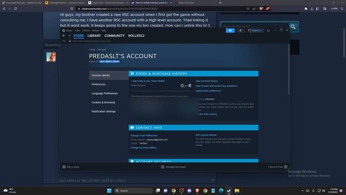Open browser extensions puzzle icon
The width and height of the screenshot is (346, 195).
tap(306, 9)
